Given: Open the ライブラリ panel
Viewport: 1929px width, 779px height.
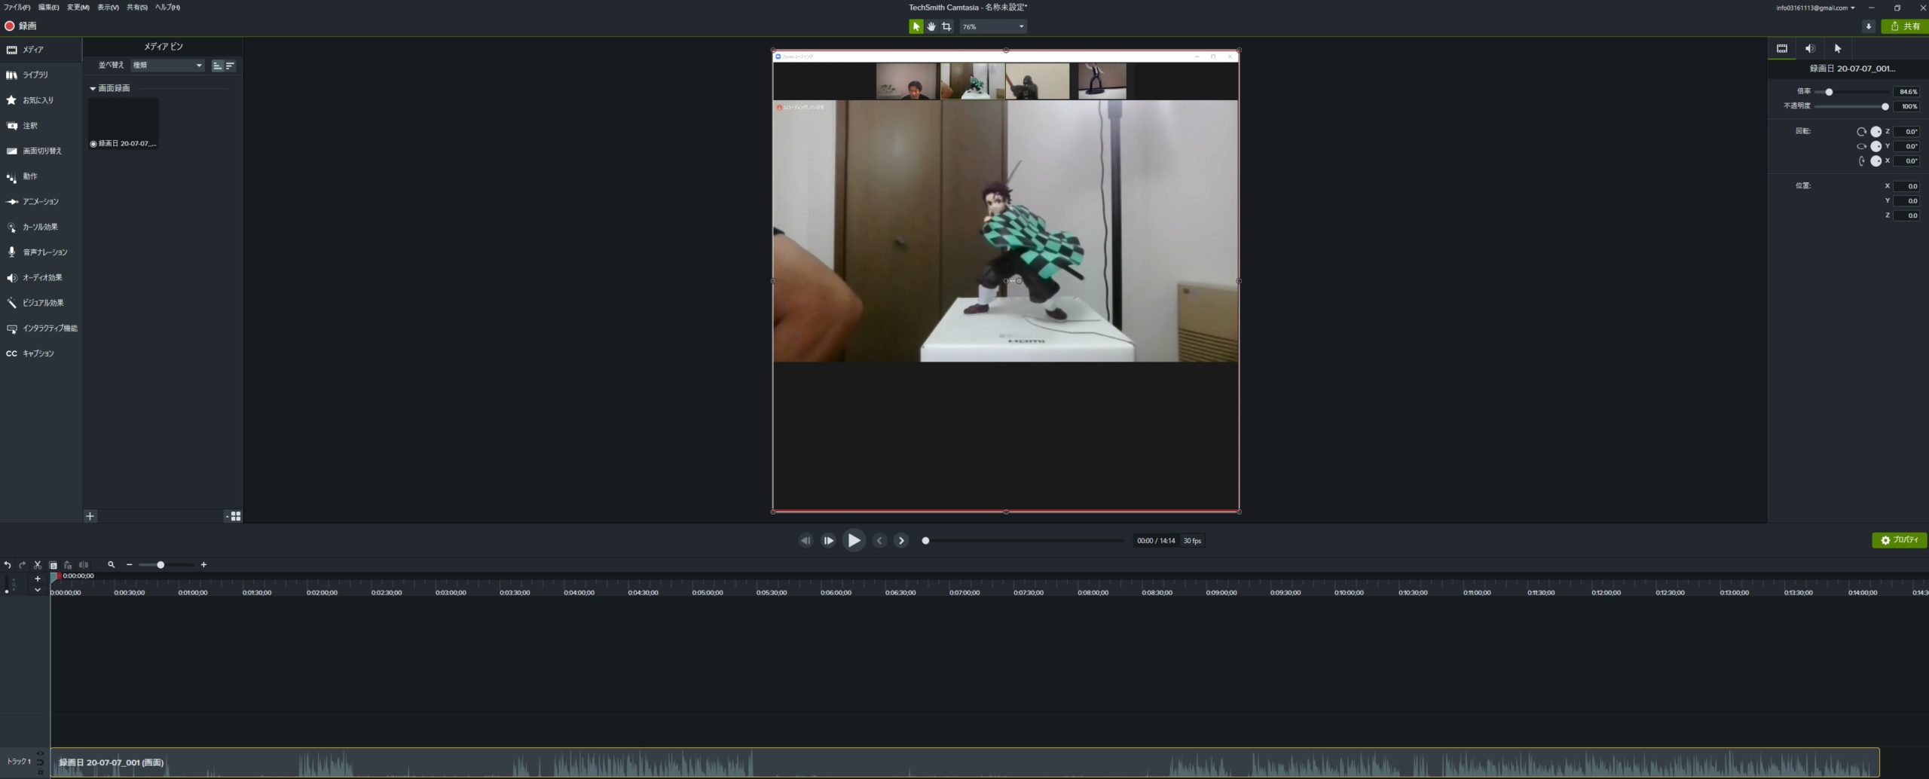Looking at the screenshot, I should coord(41,75).
